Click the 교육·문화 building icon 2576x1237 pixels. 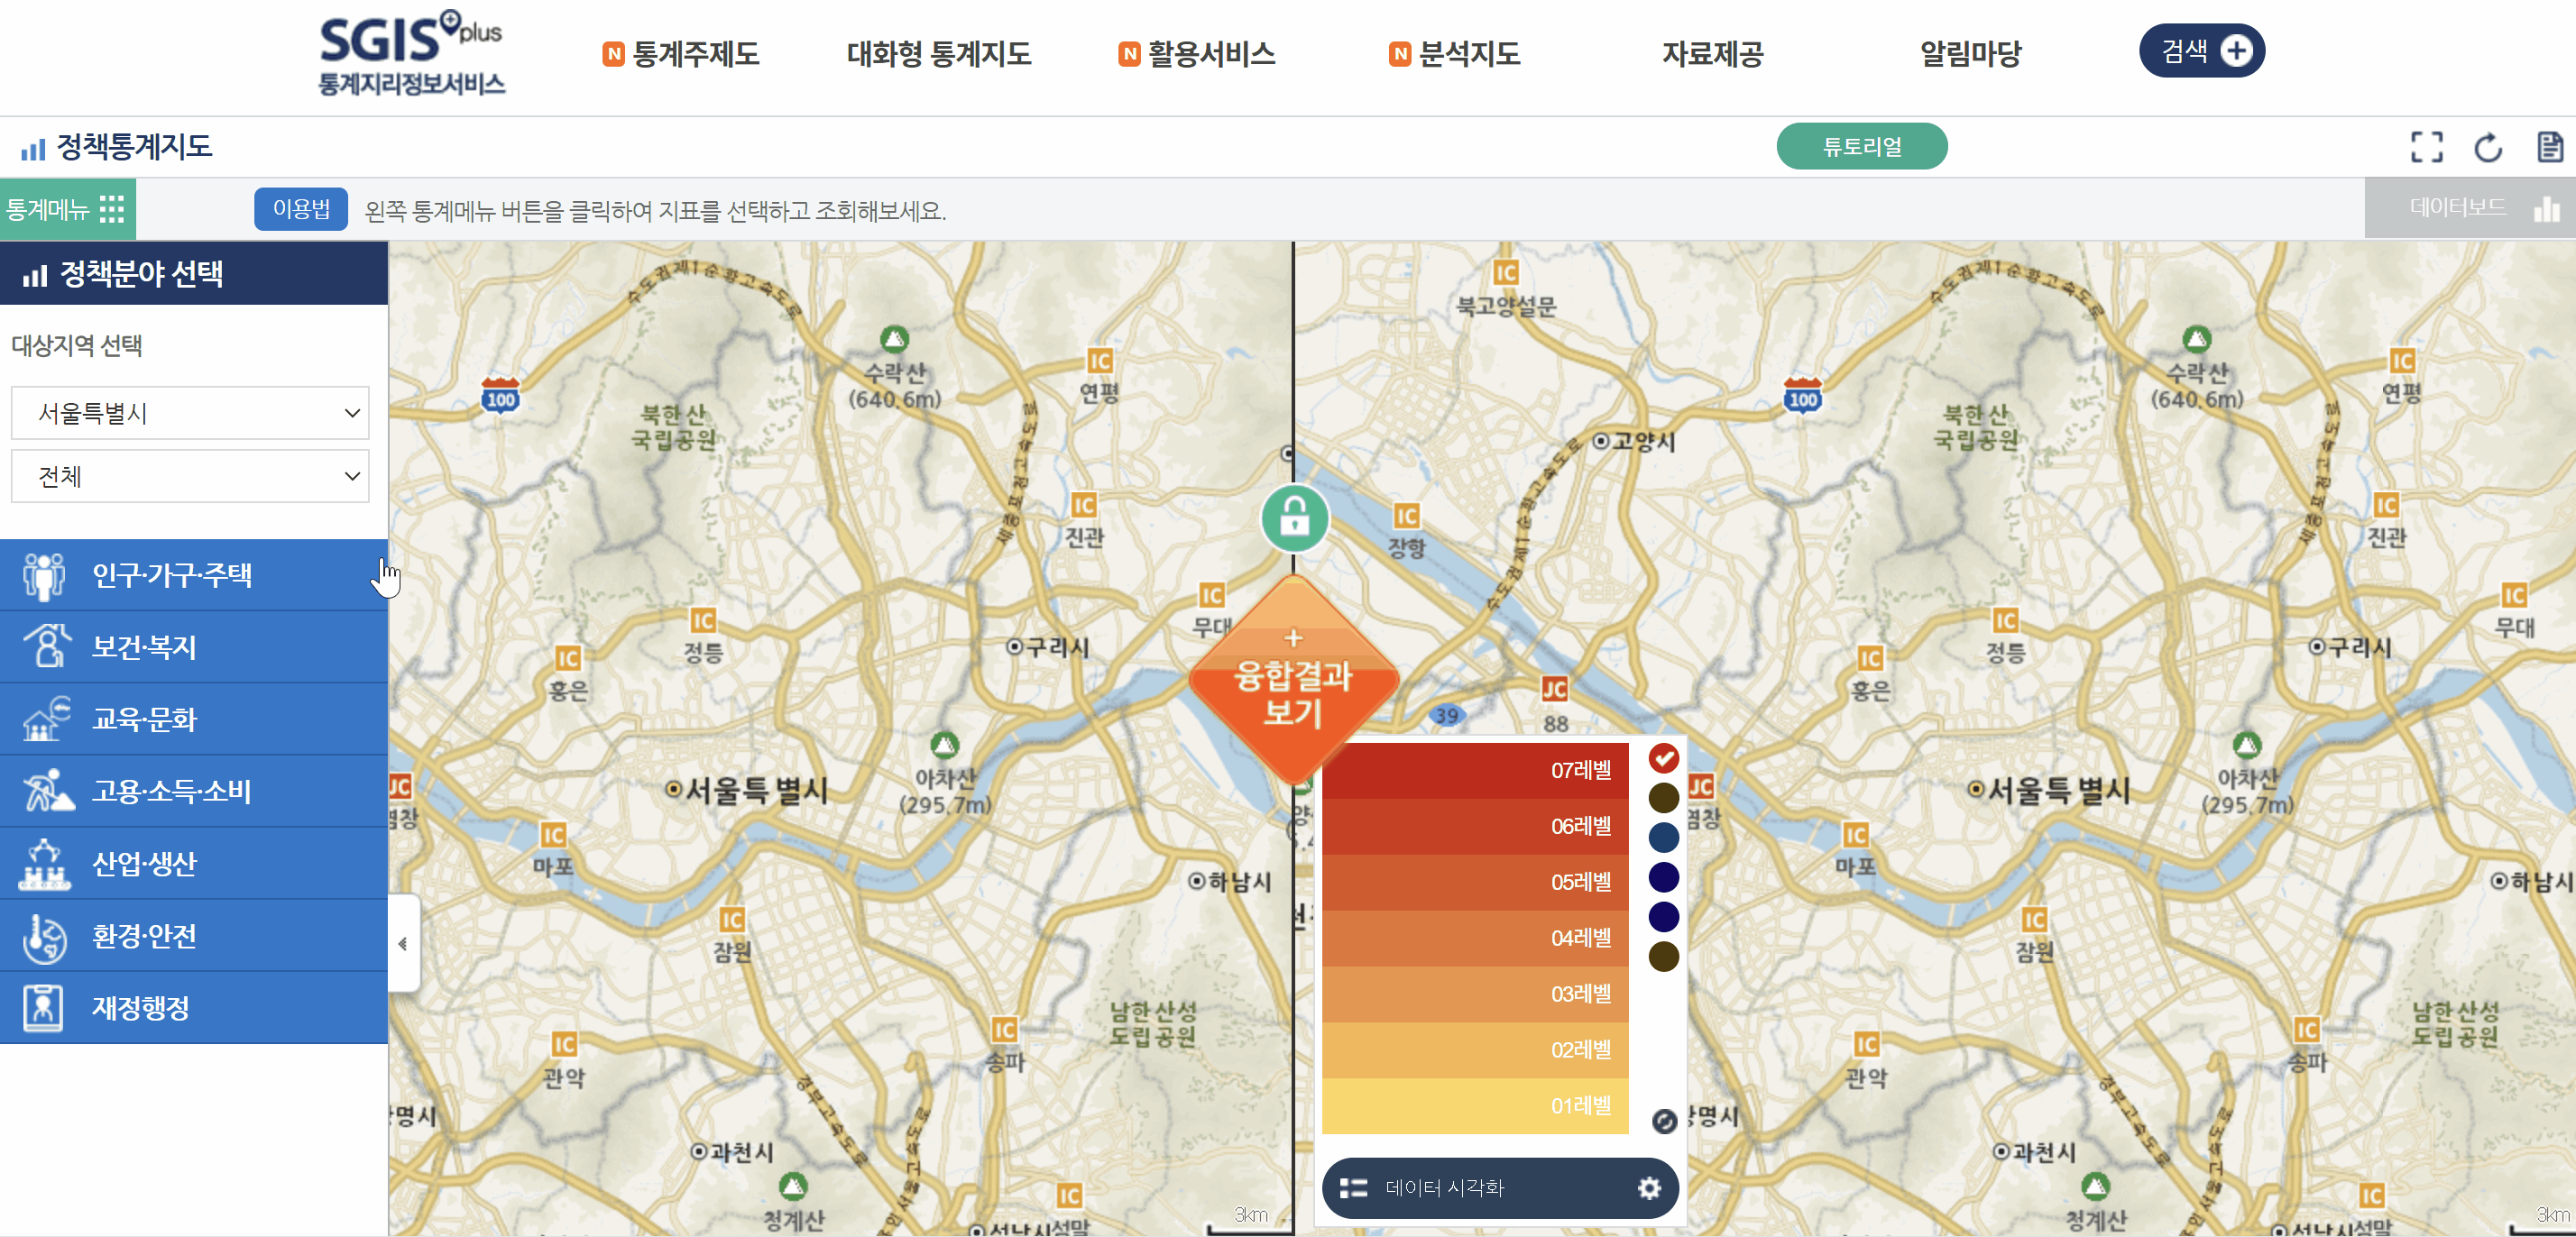click(x=46, y=719)
